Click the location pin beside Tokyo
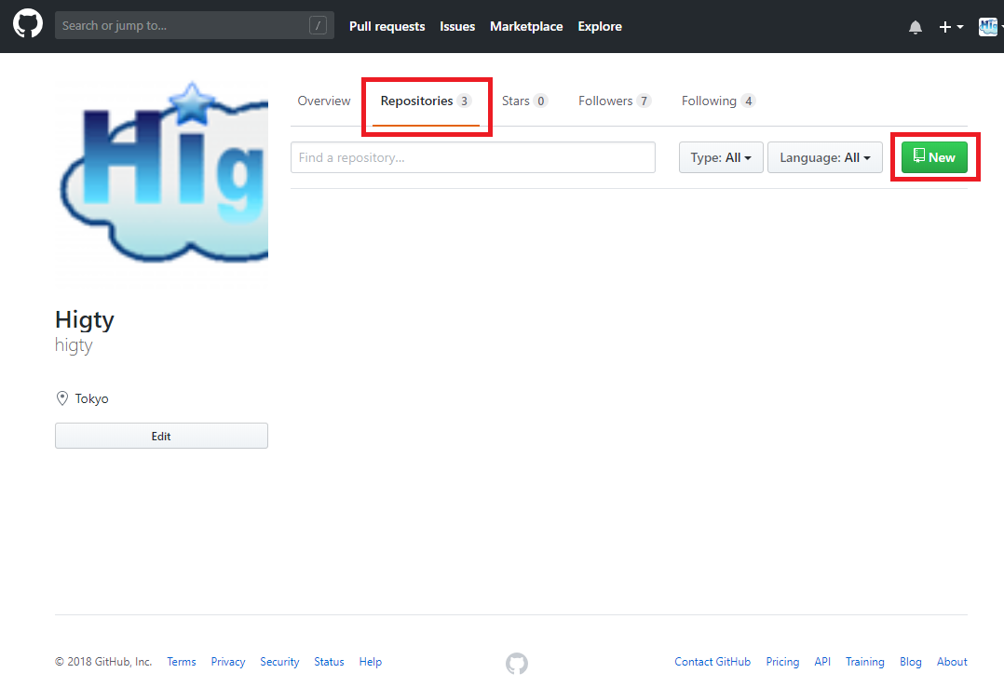This screenshot has width=1004, height=700. (x=61, y=397)
